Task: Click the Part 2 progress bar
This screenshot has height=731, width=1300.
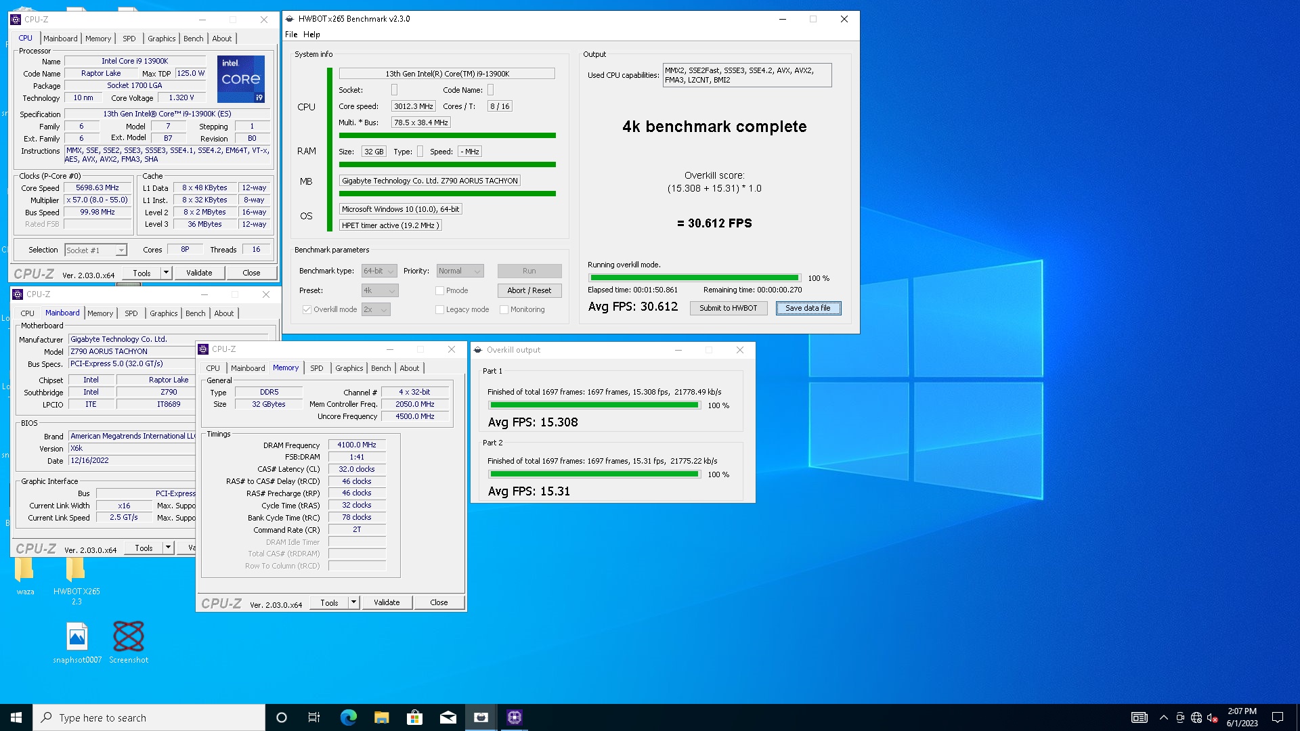Action: (594, 474)
